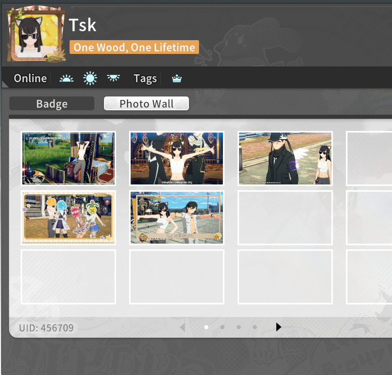Click the Tsk player avatar portrait
Screen dimensions: 392x375
[36, 34]
